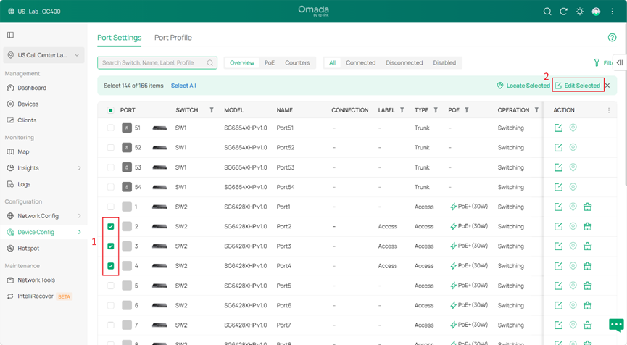The image size is (627, 345).
Task: Click the locate icon for Port52
Action: click(x=573, y=148)
